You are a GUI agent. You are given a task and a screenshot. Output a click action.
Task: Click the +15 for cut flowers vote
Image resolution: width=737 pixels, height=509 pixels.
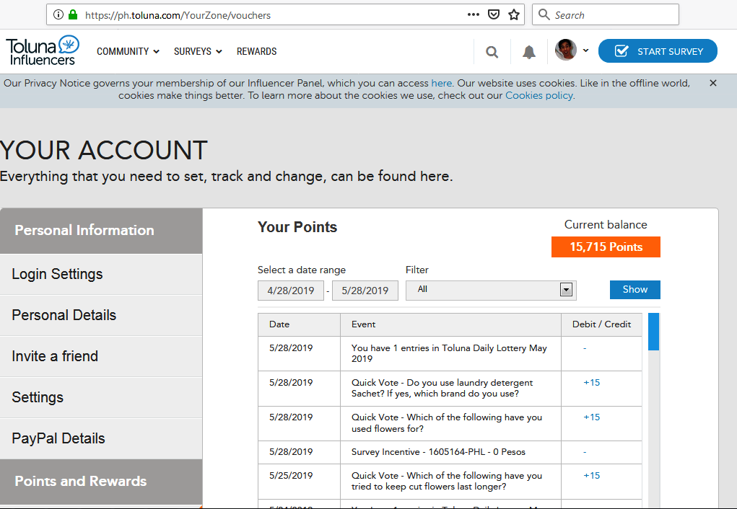pos(591,476)
